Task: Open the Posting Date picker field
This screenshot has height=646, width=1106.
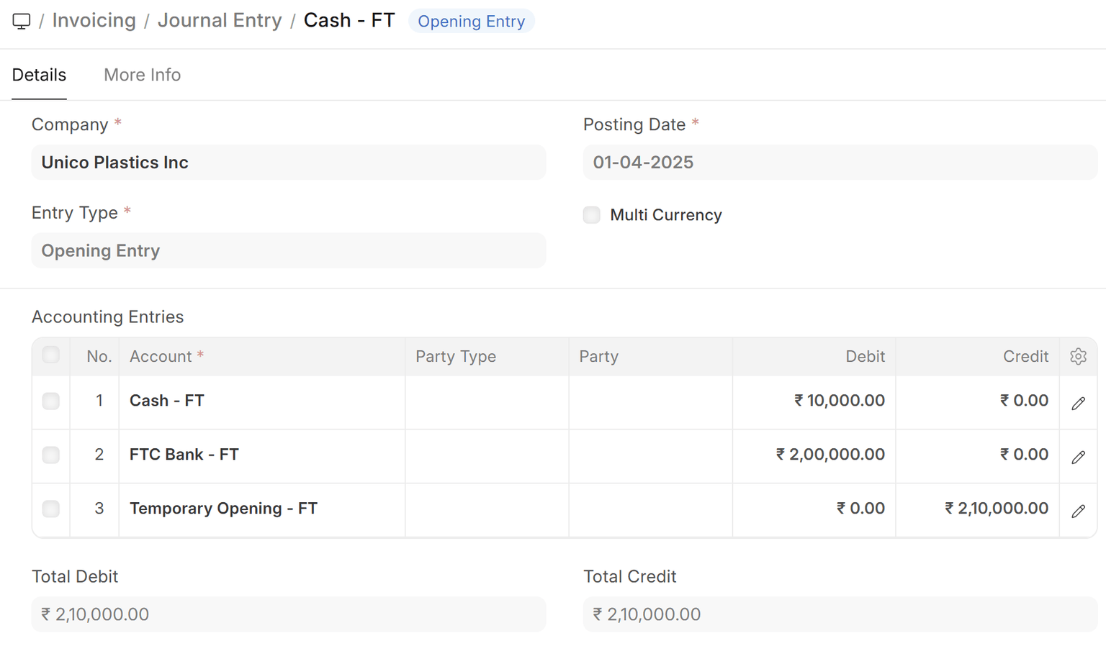Action: click(x=840, y=163)
